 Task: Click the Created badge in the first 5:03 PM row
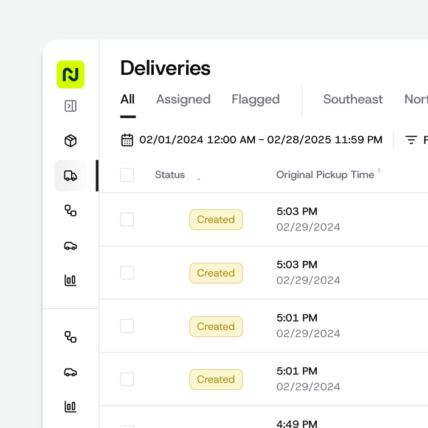[x=216, y=219]
